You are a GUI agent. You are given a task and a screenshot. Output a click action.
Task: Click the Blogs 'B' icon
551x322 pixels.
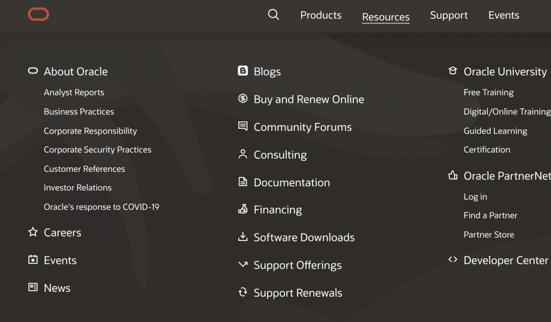243,71
